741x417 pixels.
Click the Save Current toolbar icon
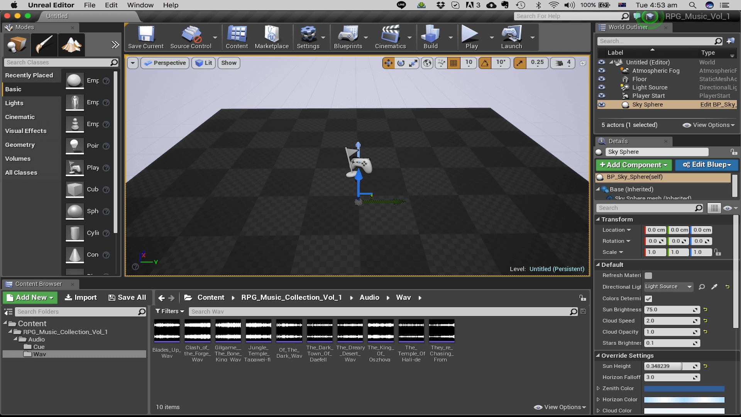146,37
